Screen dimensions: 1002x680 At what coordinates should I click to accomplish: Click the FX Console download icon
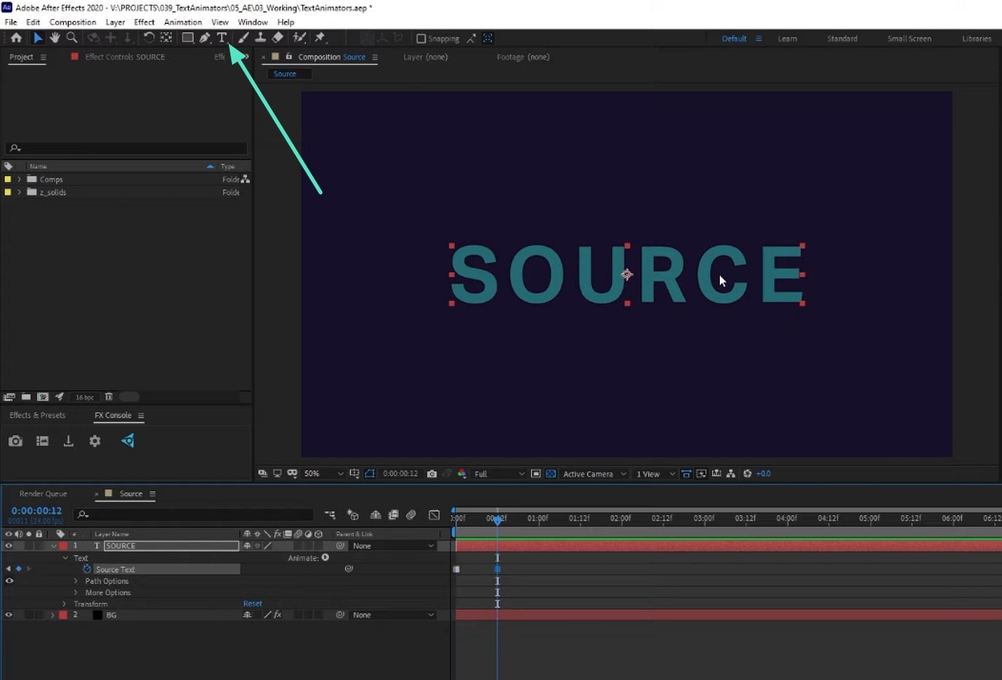tap(69, 441)
